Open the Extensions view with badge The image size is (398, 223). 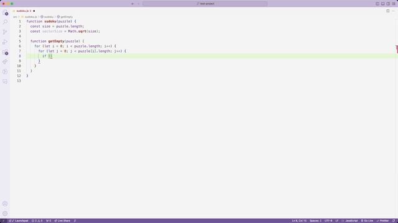click(x=5, y=52)
